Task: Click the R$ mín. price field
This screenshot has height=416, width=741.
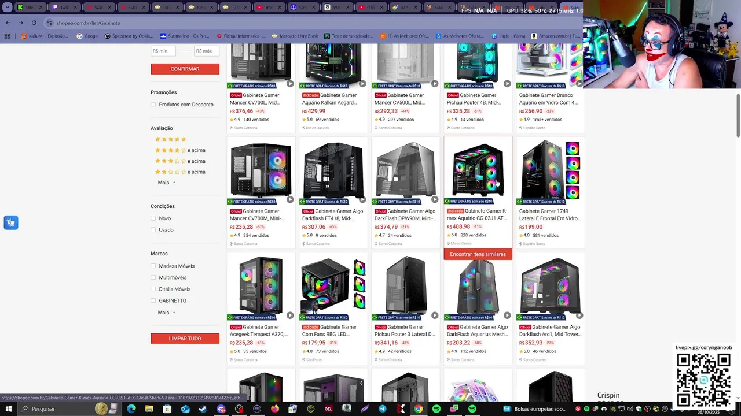Action: click(x=163, y=51)
